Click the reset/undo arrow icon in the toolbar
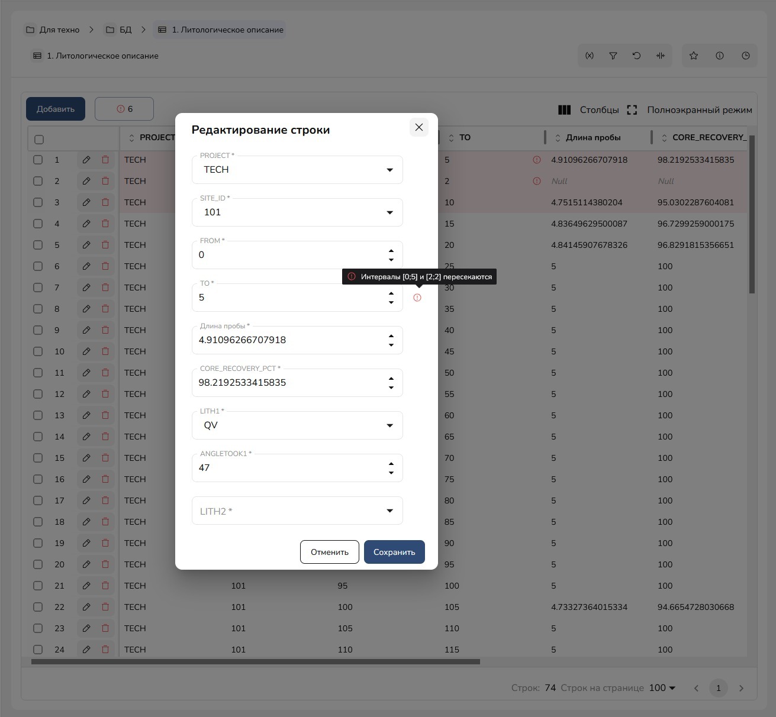 (636, 56)
